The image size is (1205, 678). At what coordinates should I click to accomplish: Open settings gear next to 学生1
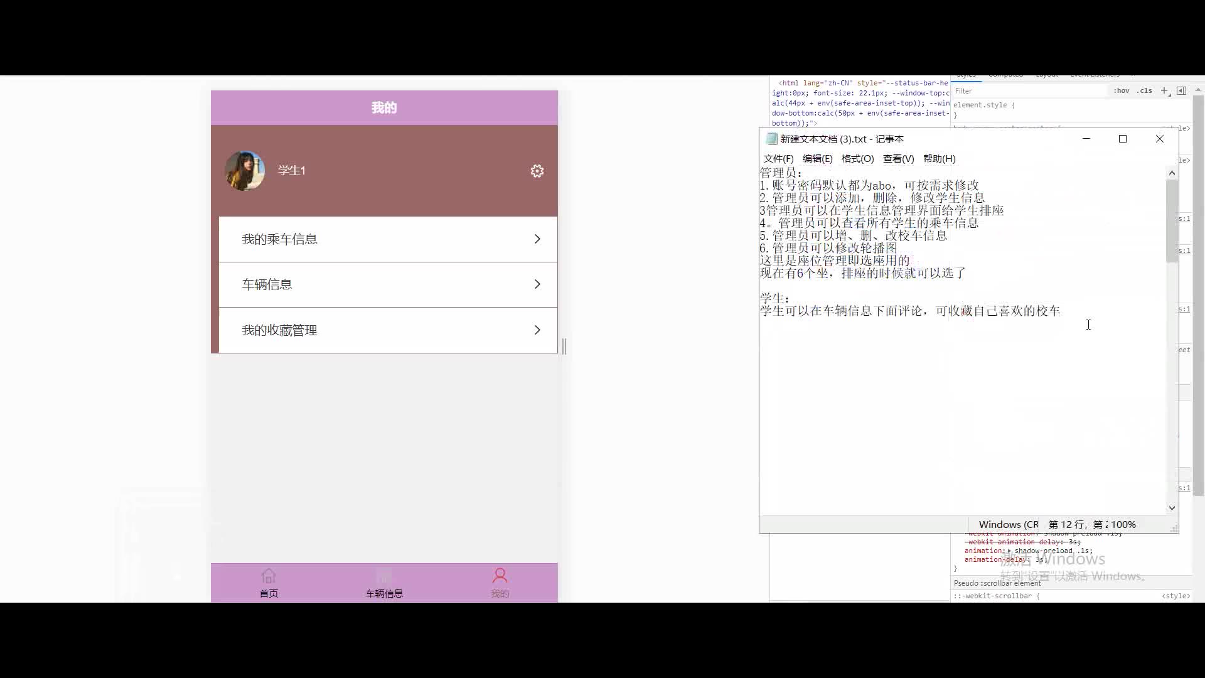(x=537, y=171)
